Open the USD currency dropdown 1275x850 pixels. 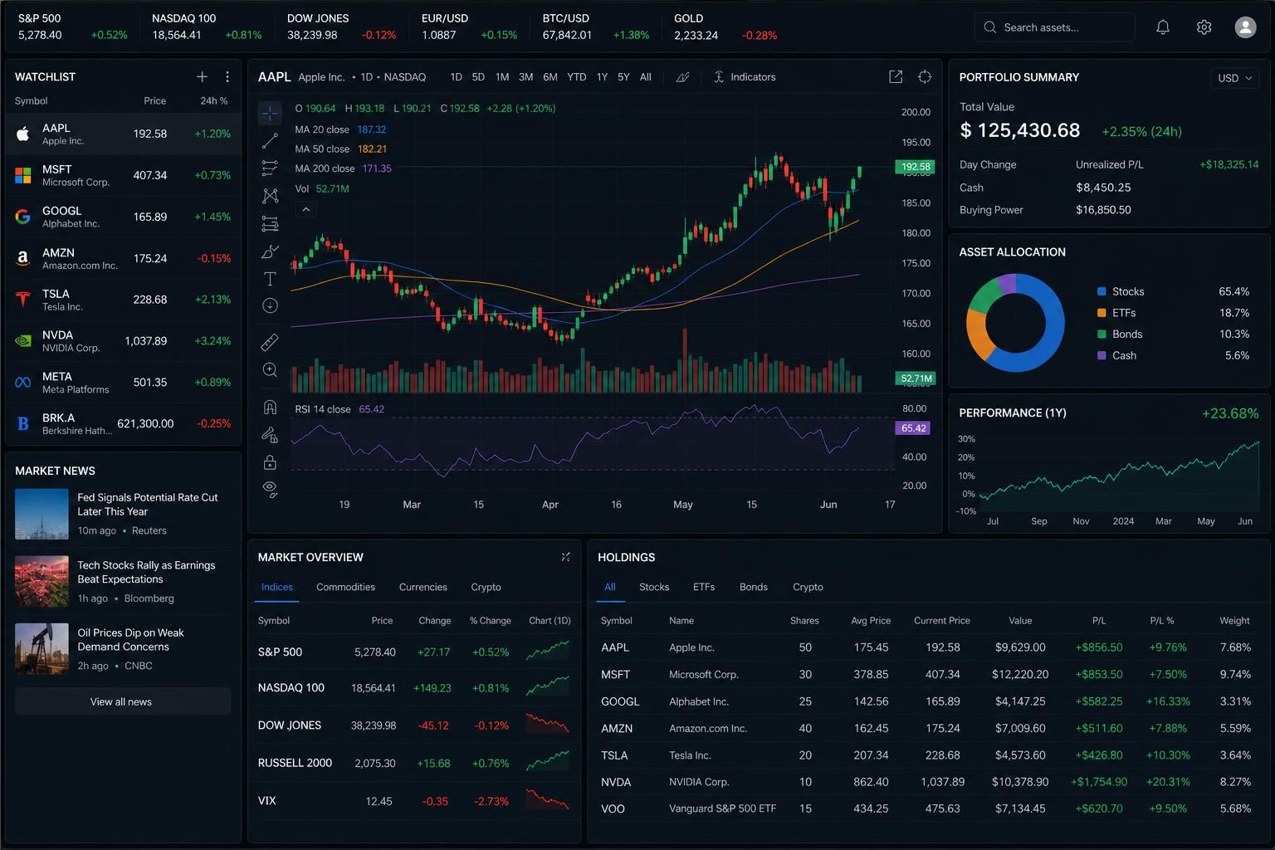pyautogui.click(x=1235, y=78)
